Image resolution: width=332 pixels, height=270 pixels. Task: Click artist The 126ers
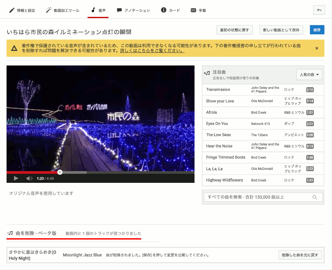coord(259,135)
